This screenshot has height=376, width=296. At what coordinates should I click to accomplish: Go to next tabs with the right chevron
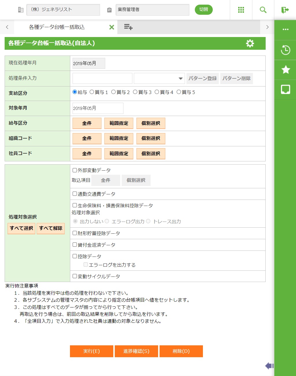coord(267,27)
